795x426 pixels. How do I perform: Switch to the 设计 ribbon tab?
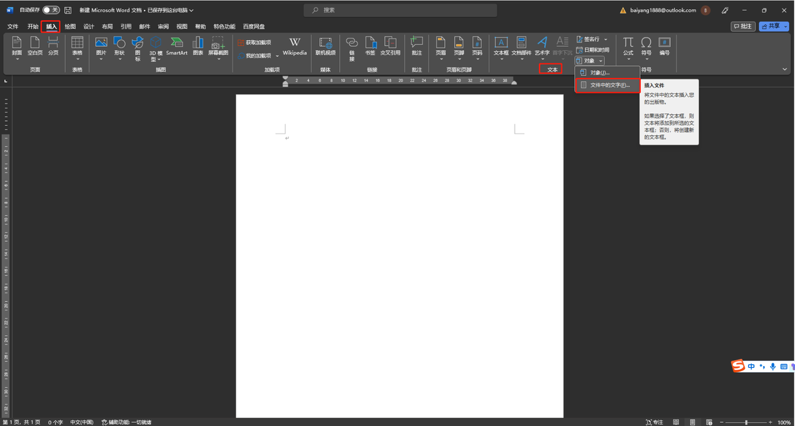89,27
